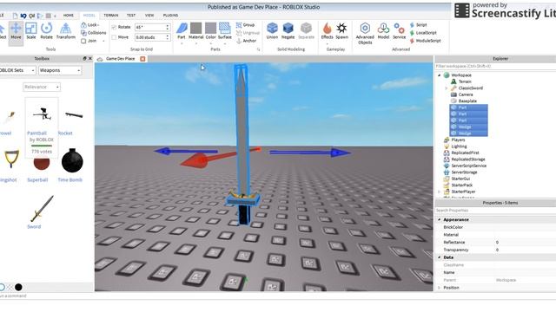Click the undo icon in quick access bar

click(x=23, y=16)
